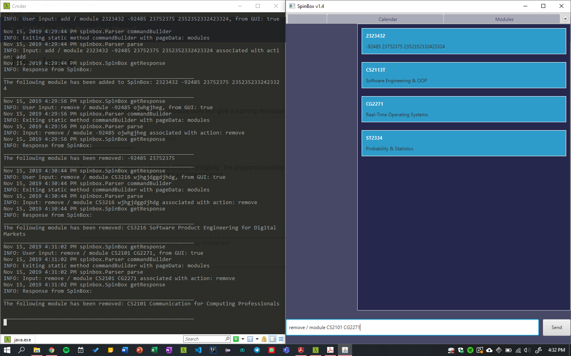Open the Cmder hamburger settings menu

point(281,339)
